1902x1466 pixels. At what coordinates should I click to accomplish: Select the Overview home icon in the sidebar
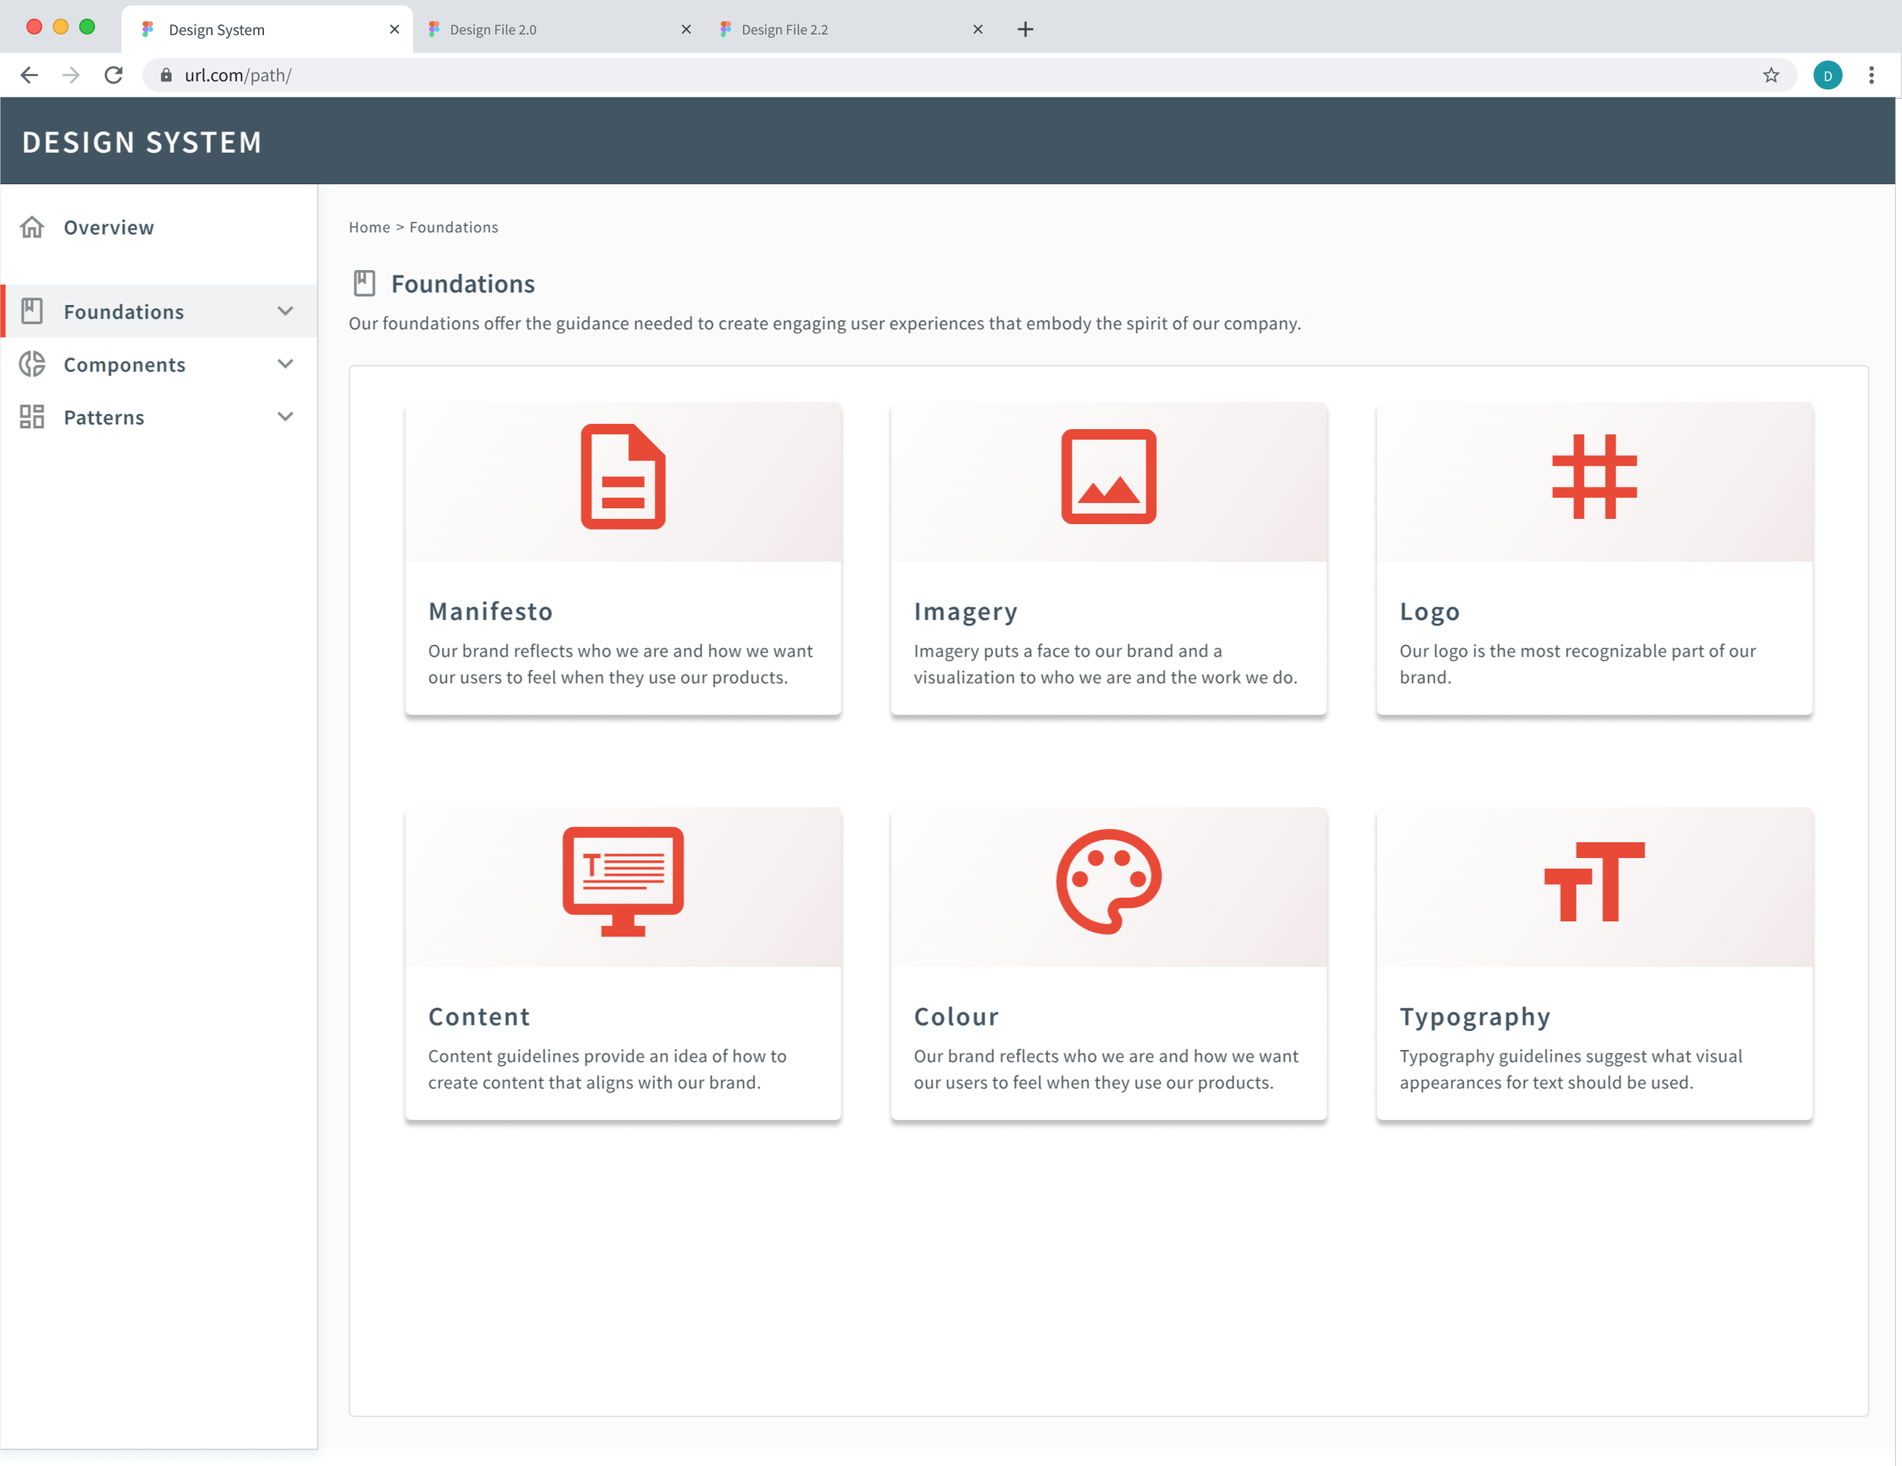pos(32,227)
